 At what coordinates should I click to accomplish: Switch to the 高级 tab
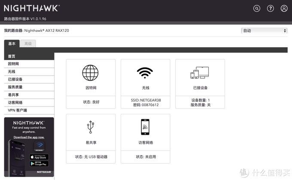tap(28, 43)
